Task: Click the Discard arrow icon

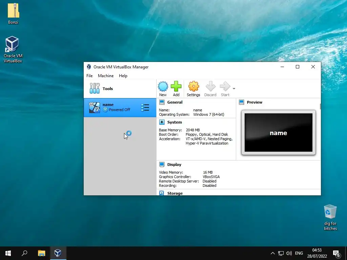Action: (x=210, y=86)
